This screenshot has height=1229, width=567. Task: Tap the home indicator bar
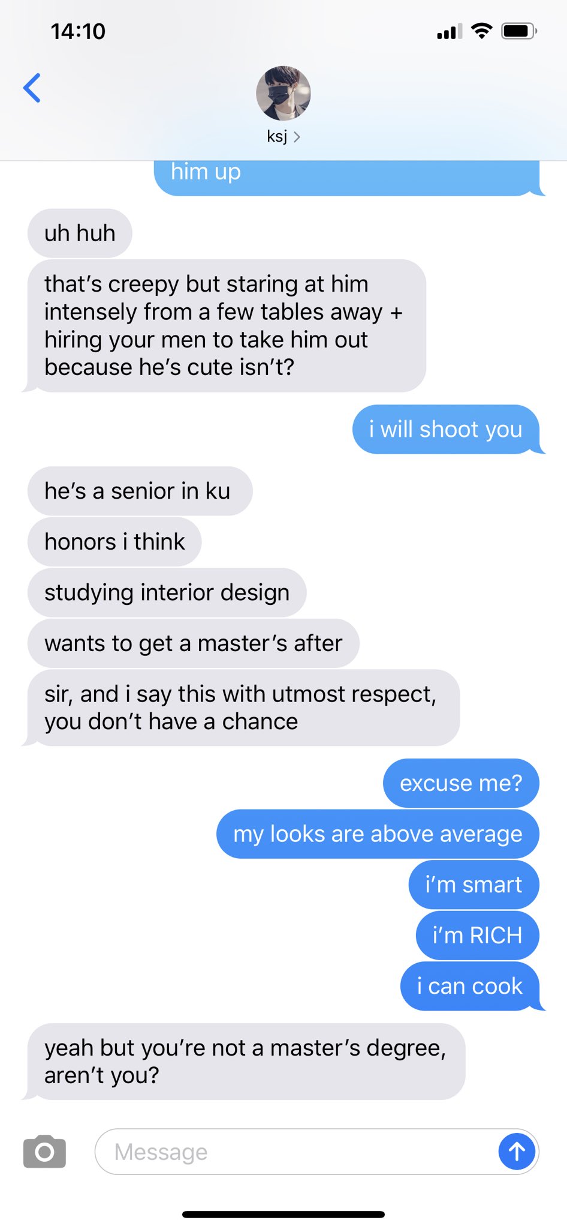click(x=283, y=1214)
